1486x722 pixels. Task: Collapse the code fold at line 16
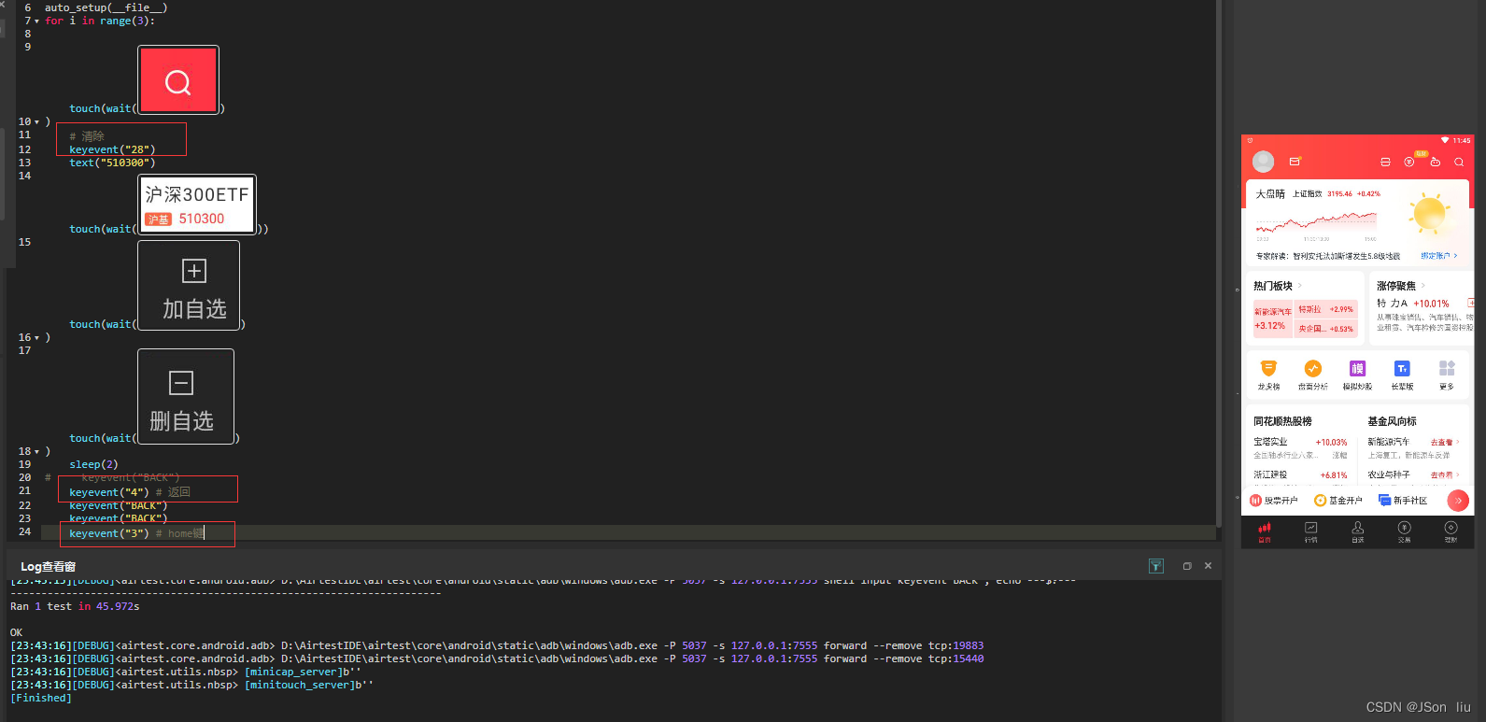coord(36,338)
